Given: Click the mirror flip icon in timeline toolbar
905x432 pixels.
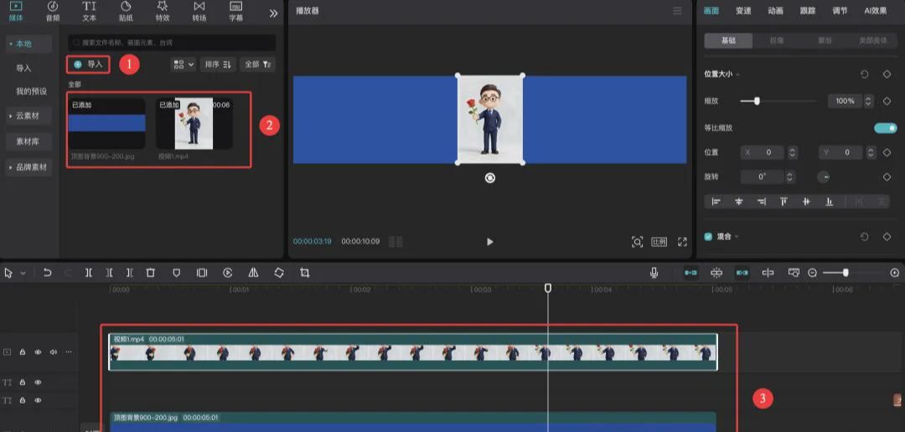Looking at the screenshot, I should click(253, 273).
